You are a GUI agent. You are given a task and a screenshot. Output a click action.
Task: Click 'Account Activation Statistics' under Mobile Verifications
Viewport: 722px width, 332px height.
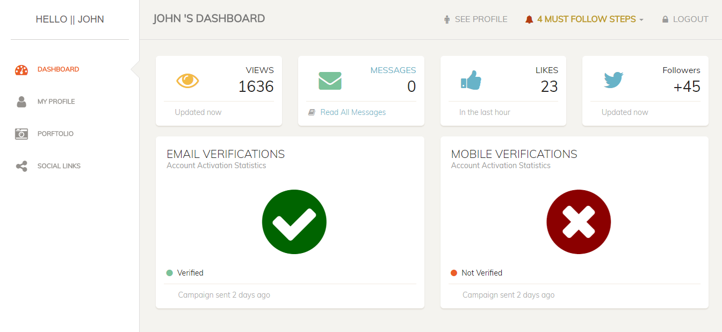coord(501,165)
